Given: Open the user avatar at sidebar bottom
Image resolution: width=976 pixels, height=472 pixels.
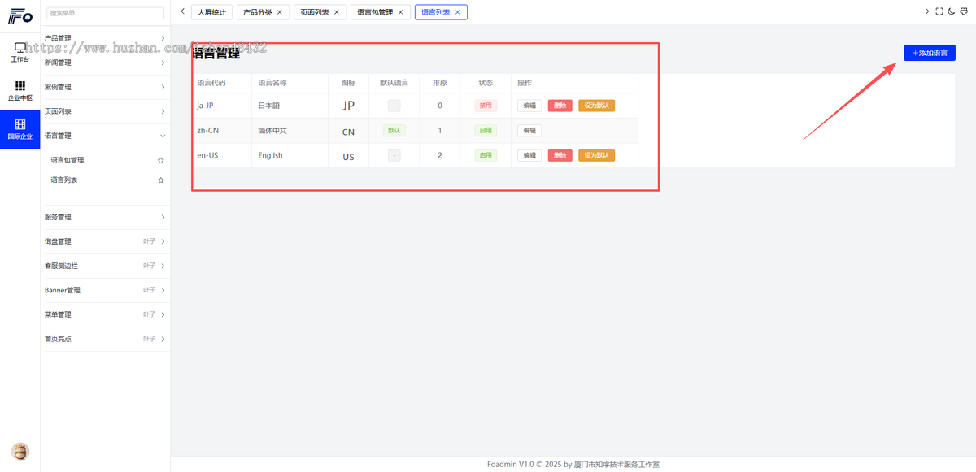Looking at the screenshot, I should tap(20, 452).
